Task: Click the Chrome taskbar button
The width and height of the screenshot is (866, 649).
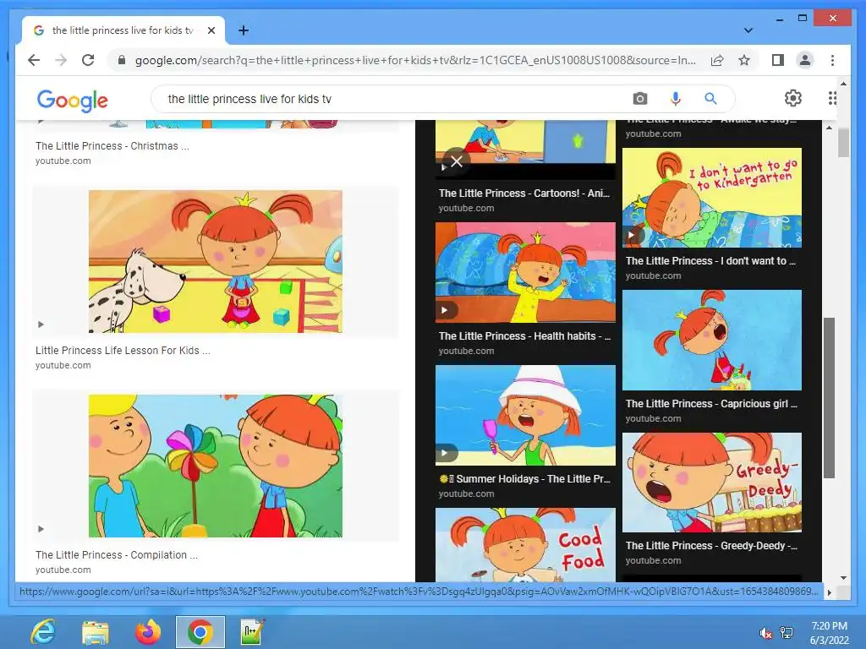Action: tap(200, 632)
